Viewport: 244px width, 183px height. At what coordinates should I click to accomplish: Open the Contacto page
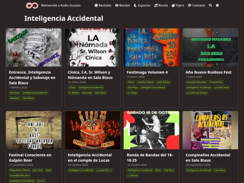[x=197, y=5]
